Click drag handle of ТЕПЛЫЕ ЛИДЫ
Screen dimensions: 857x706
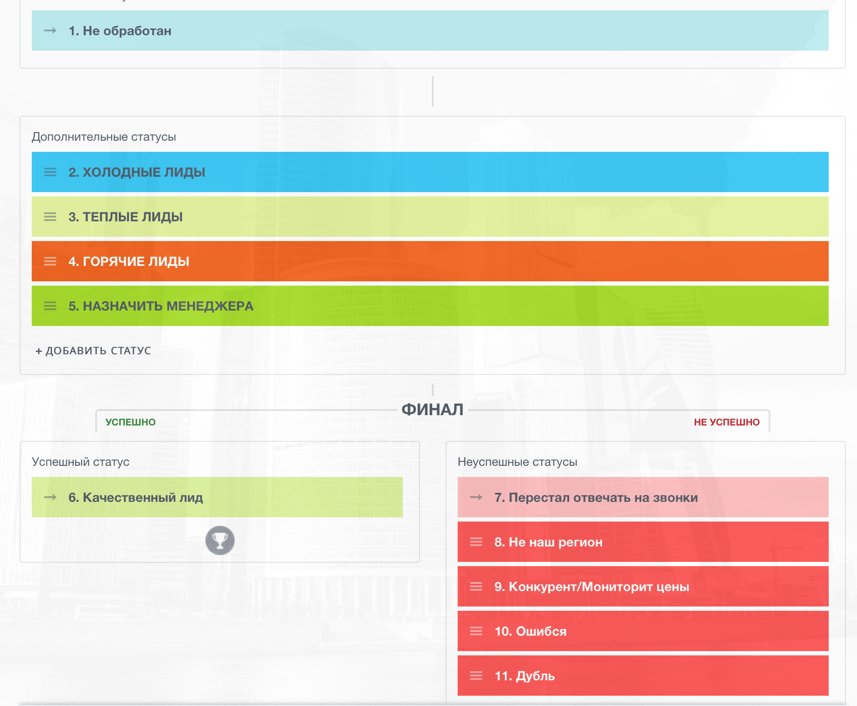50,217
